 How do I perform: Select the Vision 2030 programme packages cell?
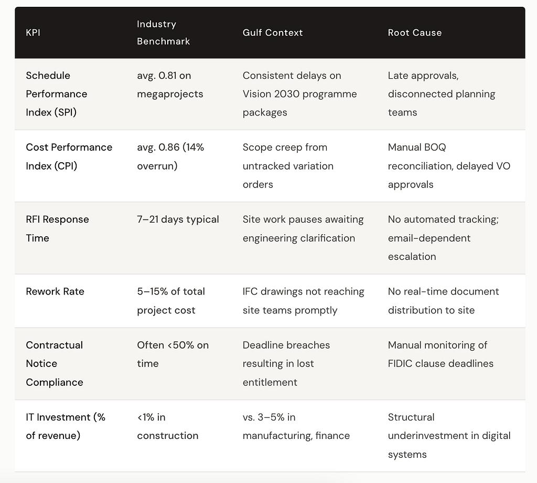point(299,94)
